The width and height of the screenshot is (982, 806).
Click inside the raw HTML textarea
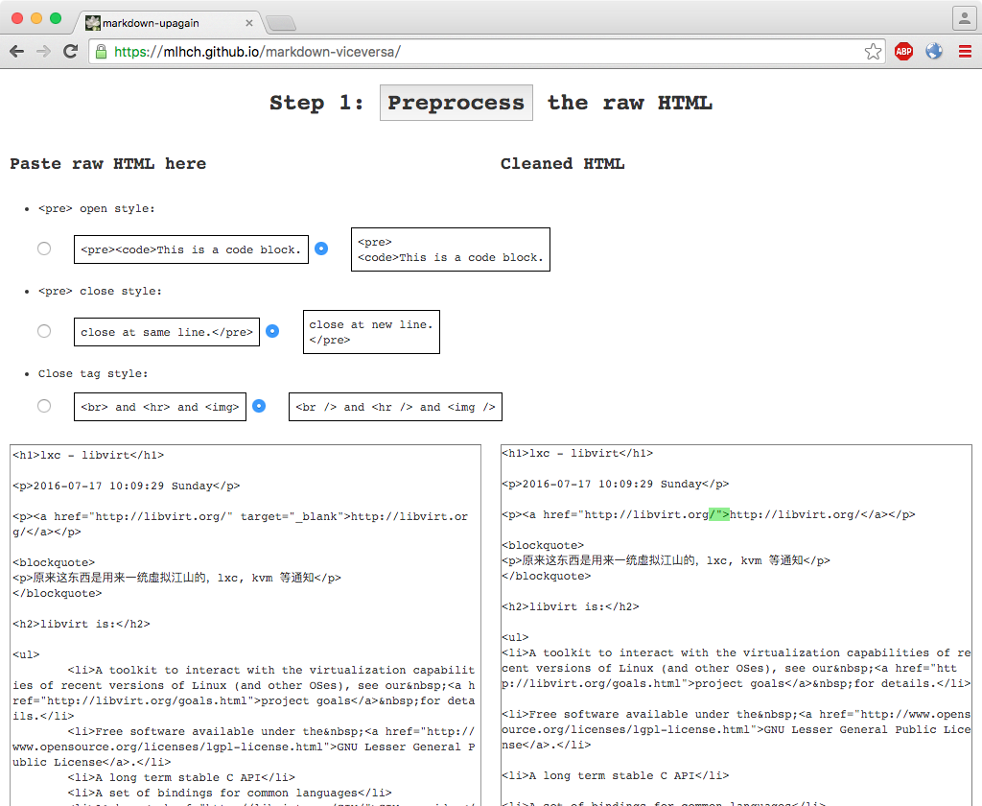(245, 624)
